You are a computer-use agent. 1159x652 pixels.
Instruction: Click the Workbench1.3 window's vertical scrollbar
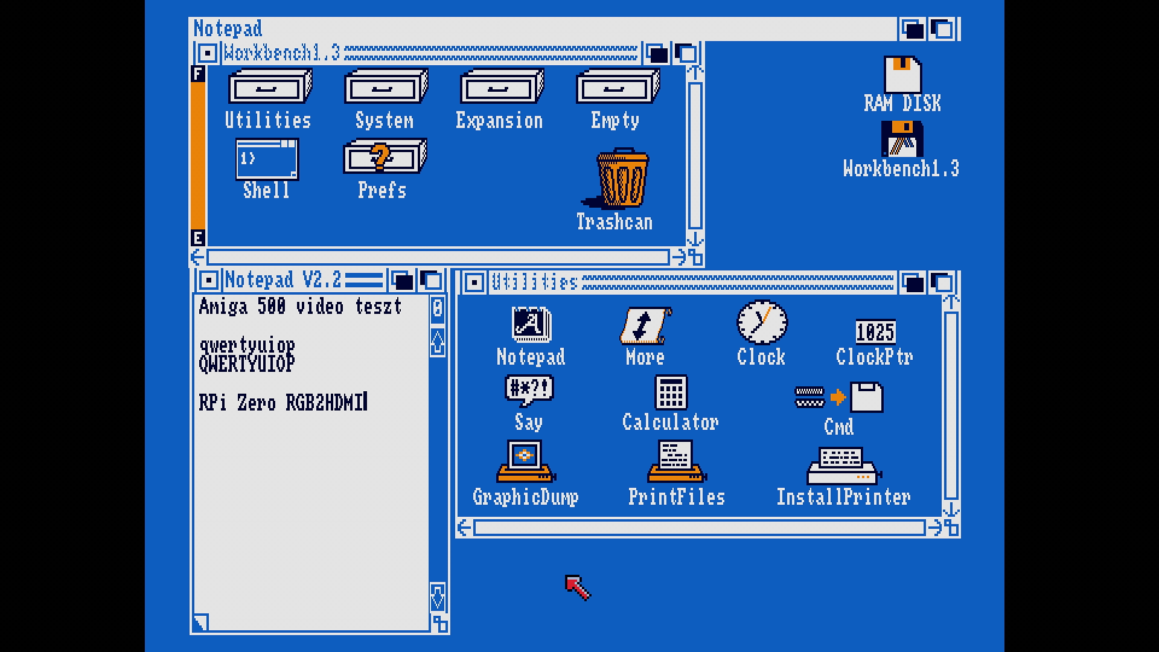point(695,155)
